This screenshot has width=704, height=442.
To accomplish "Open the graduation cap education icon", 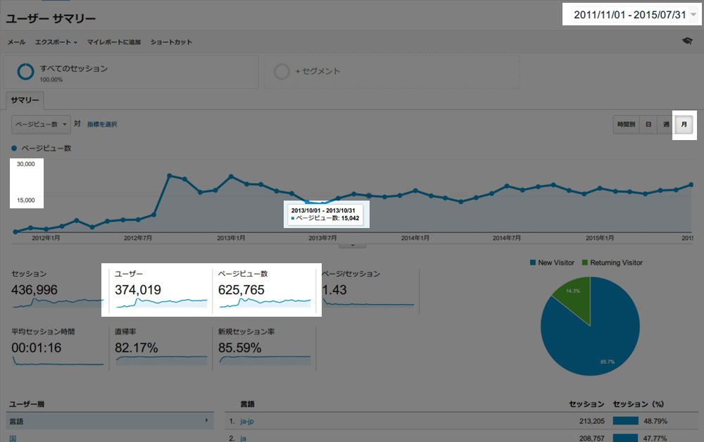I will tap(687, 41).
